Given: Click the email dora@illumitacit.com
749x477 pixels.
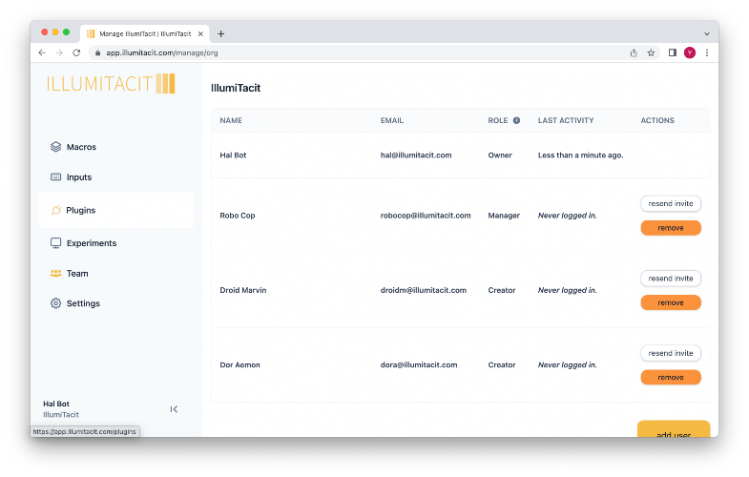Looking at the screenshot, I should click(419, 364).
